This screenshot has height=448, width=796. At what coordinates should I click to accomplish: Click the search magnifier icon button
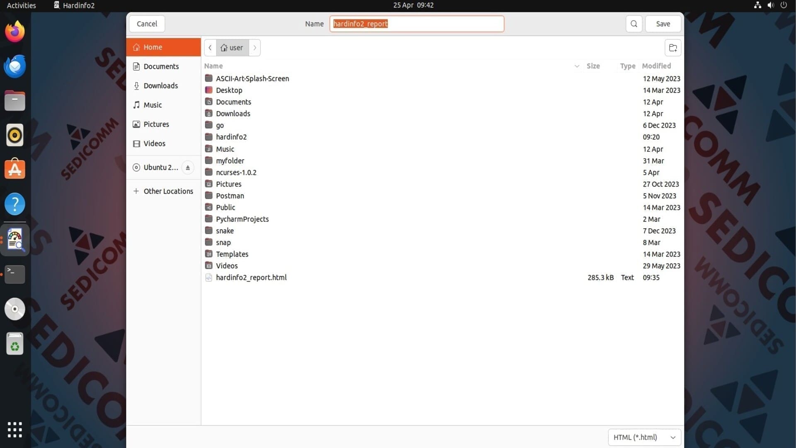pyautogui.click(x=633, y=24)
